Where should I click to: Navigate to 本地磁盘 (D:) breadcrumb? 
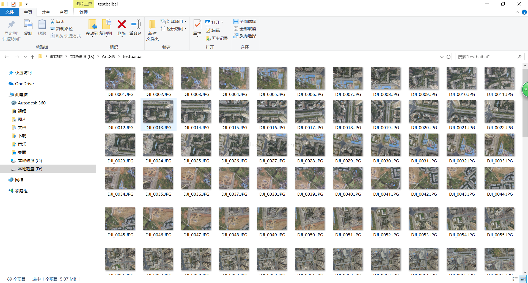coord(82,57)
